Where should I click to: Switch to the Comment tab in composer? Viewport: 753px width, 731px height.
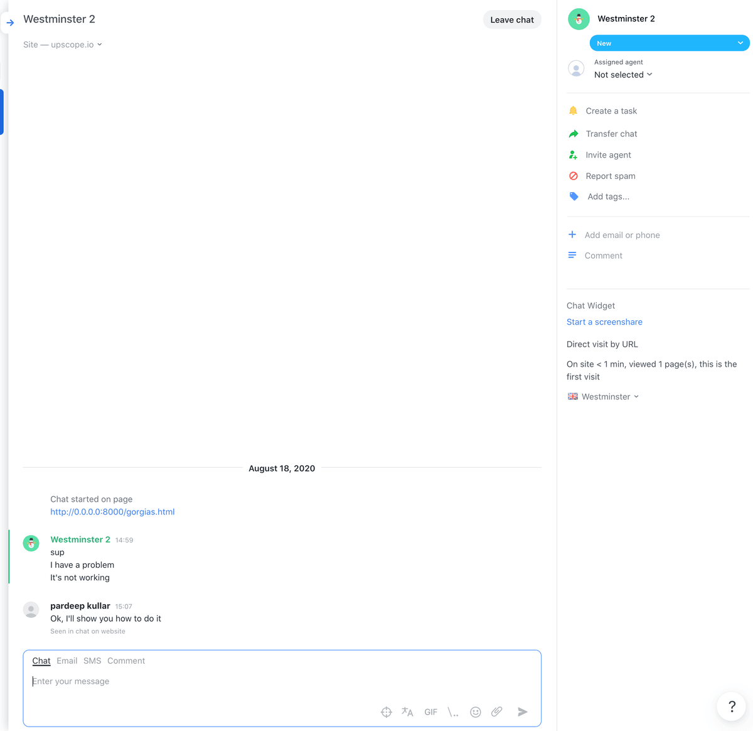tap(126, 661)
